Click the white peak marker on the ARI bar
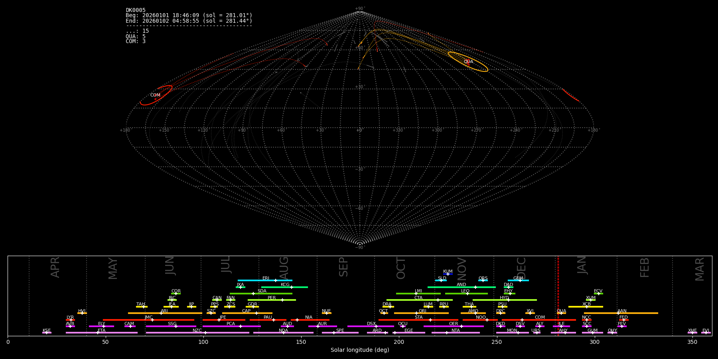Viewport: 718px width, 359px height. [x=161, y=313]
